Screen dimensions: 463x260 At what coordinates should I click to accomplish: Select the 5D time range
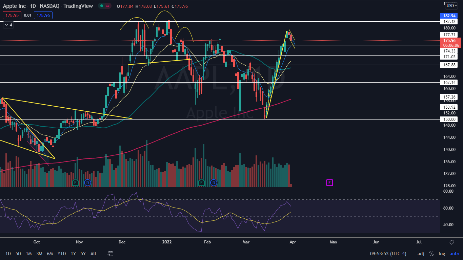click(18, 254)
